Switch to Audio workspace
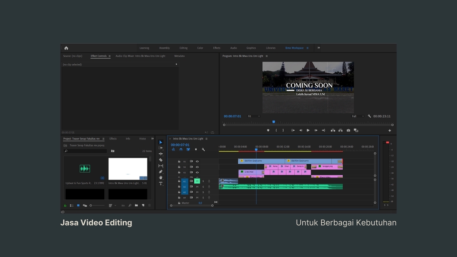 [x=233, y=48]
